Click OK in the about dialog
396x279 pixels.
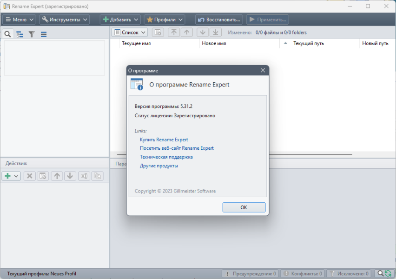click(x=244, y=207)
